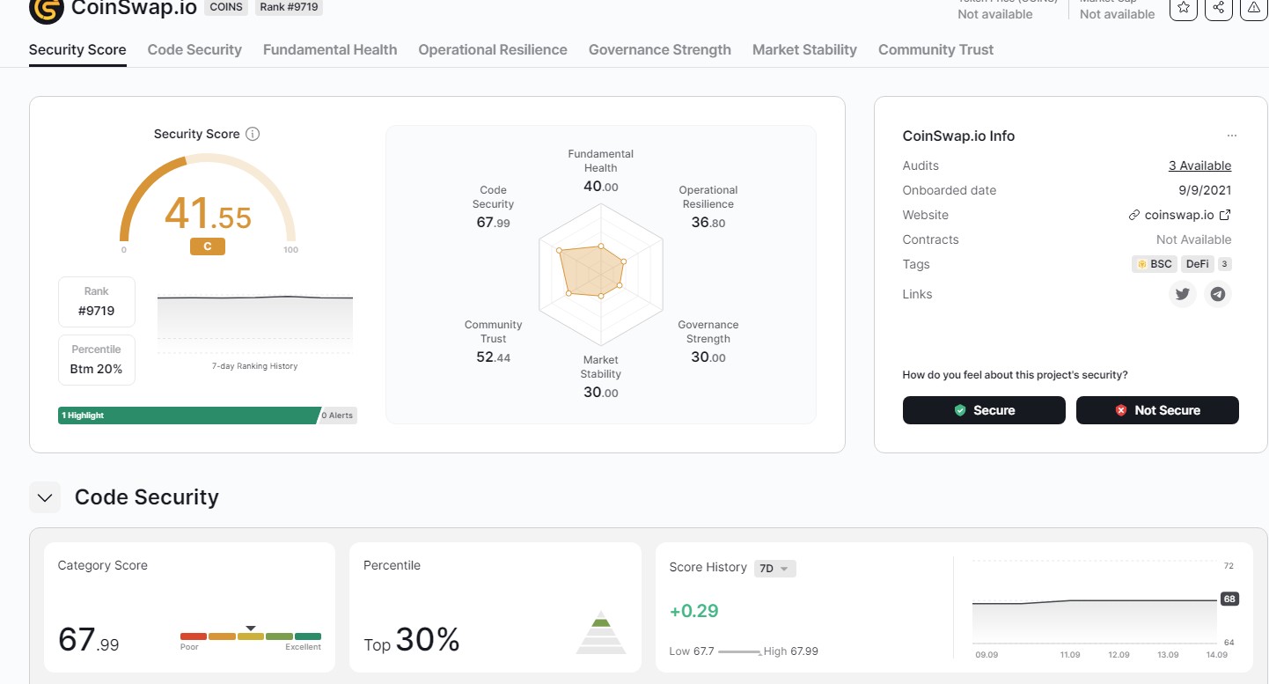Viewport: 1269px width, 684px height.
Task: Click Fundamental Health 40.00 radar label
Action: [x=600, y=171]
